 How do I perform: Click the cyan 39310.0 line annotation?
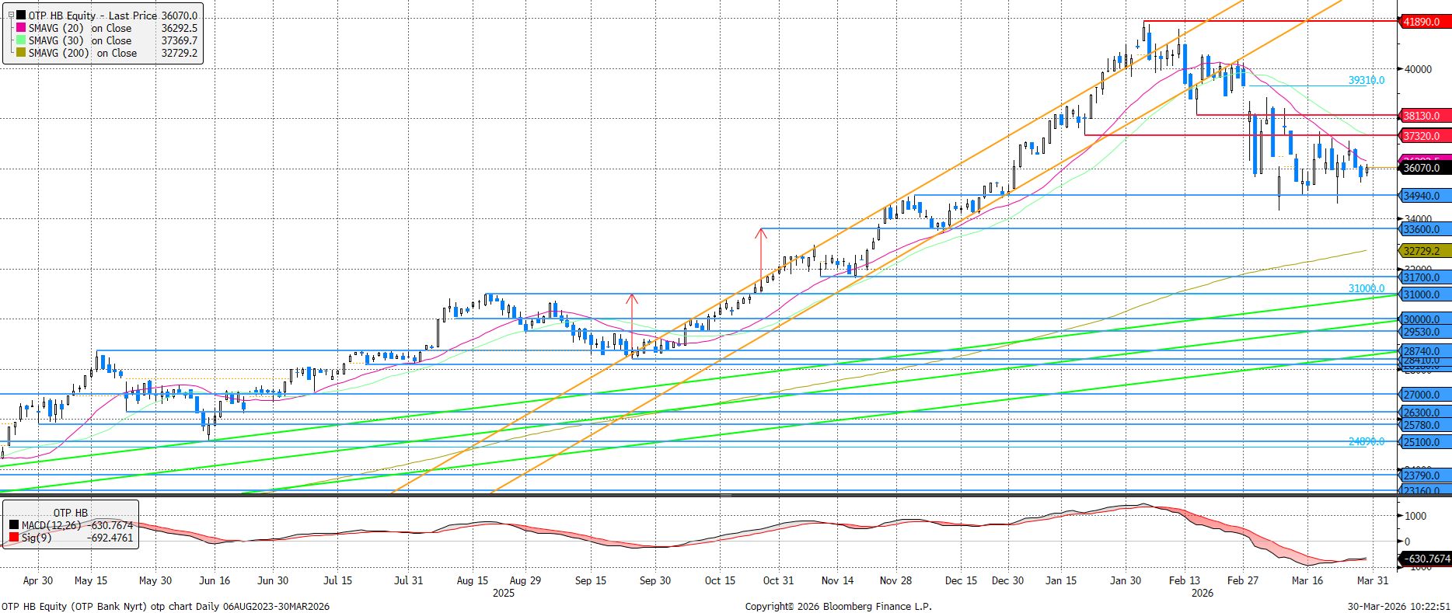(x=1366, y=80)
